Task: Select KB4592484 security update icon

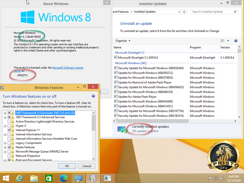Action: [116, 68]
